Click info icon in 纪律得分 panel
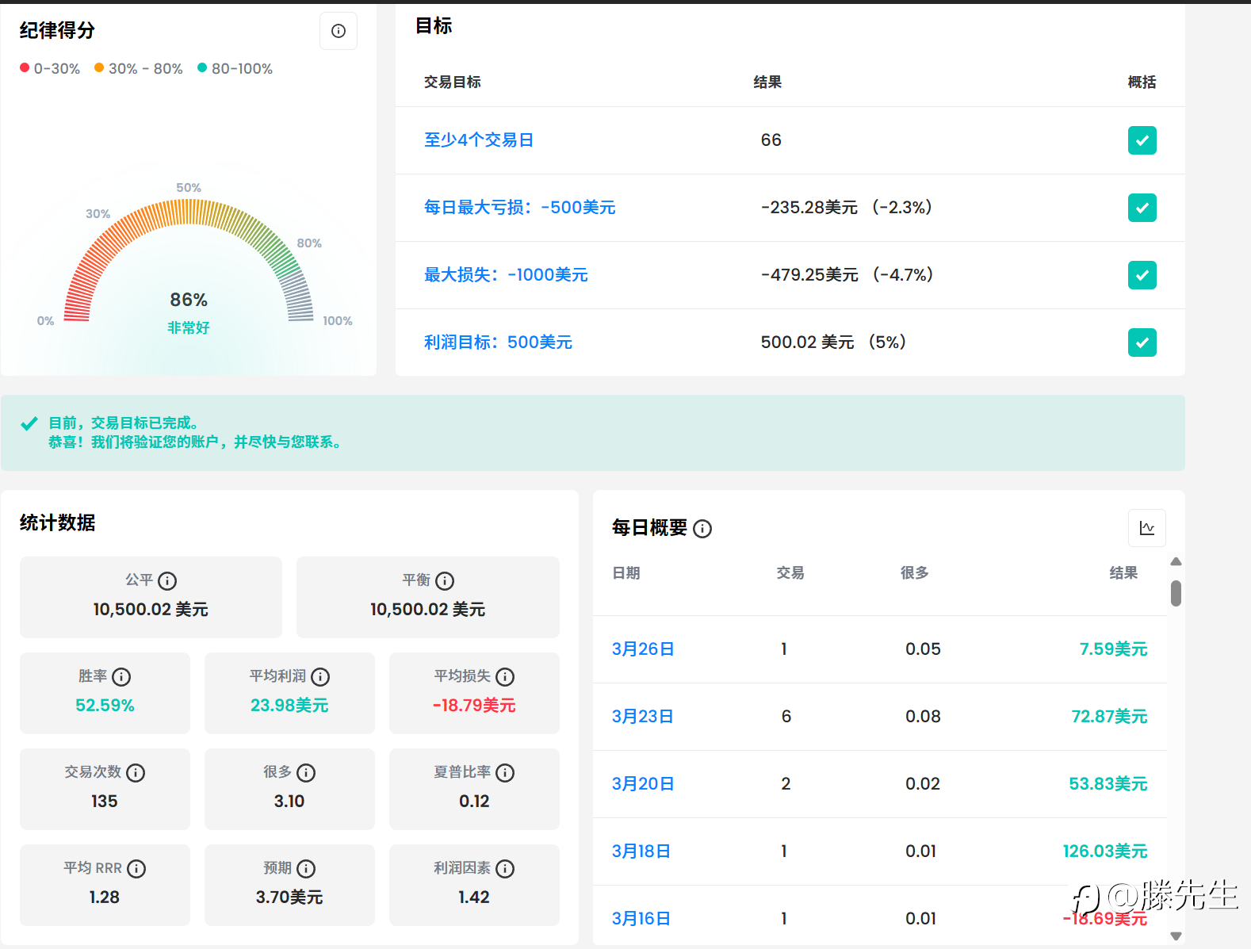Viewport: 1251px width, 949px height. tap(339, 31)
